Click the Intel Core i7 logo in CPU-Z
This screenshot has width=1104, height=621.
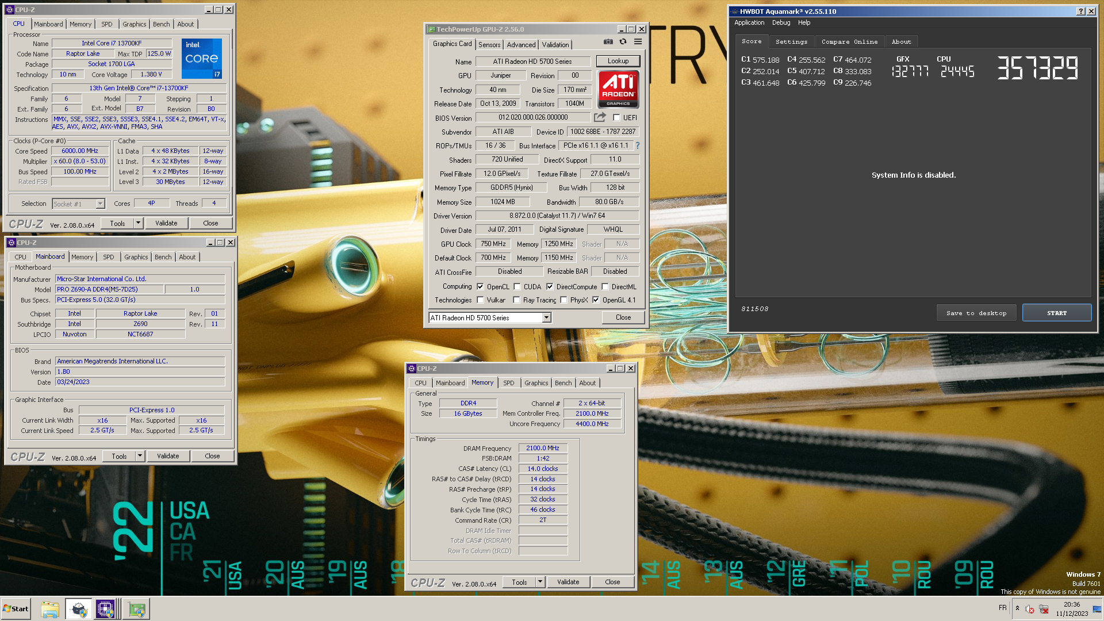coord(201,59)
